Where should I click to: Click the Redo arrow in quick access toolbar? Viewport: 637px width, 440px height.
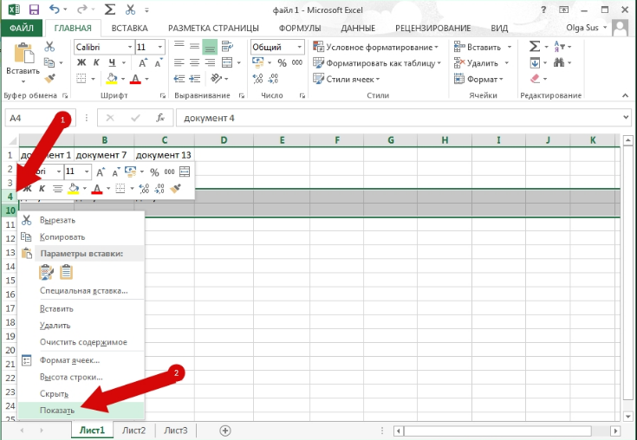[82, 9]
